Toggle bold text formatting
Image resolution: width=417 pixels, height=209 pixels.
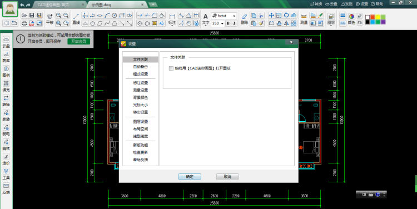pos(228,23)
